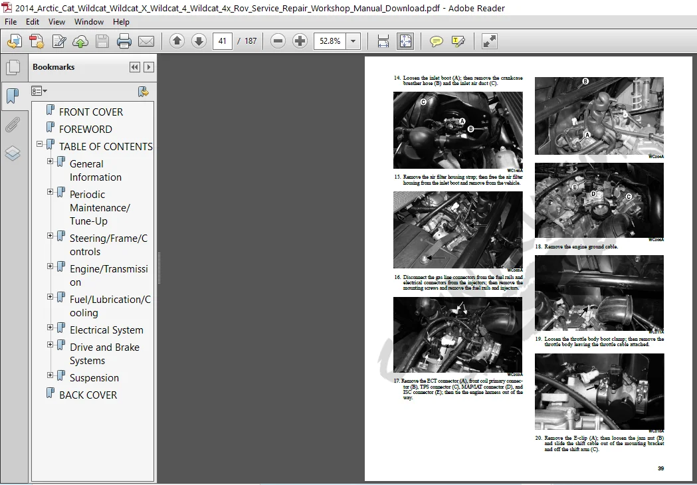Viewport: 697px width, 485px height.
Task: Open the Window menu
Action: point(89,22)
